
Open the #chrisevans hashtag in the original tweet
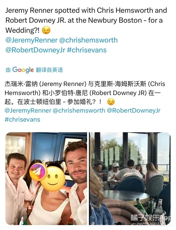point(87,50)
